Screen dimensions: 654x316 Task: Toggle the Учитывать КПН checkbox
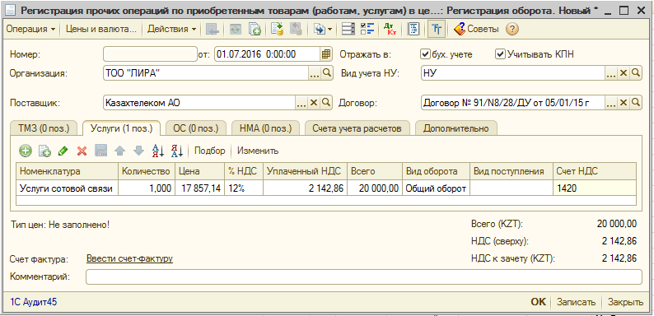pos(500,54)
